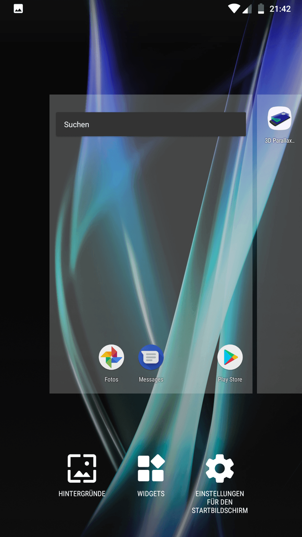302x537 pixels.
Task: Open the Startbildschirm settings gear icon
Action: click(220, 468)
